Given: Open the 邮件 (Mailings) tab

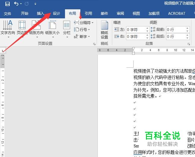Looking at the screenshot, I should point(104,14).
